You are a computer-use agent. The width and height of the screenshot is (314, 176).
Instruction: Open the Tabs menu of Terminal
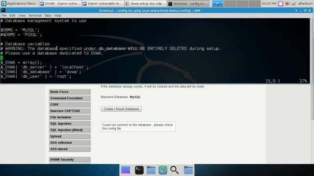coord(48,15)
